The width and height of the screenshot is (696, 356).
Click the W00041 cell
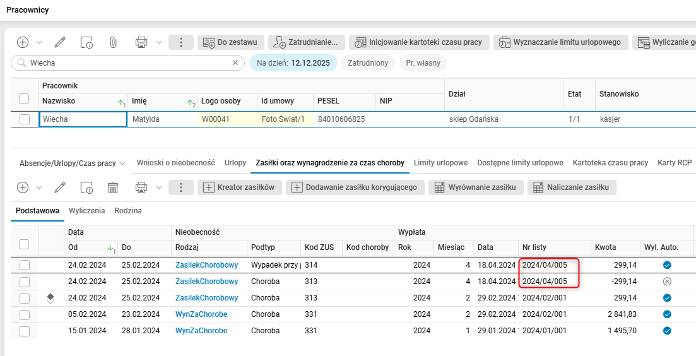tap(227, 119)
